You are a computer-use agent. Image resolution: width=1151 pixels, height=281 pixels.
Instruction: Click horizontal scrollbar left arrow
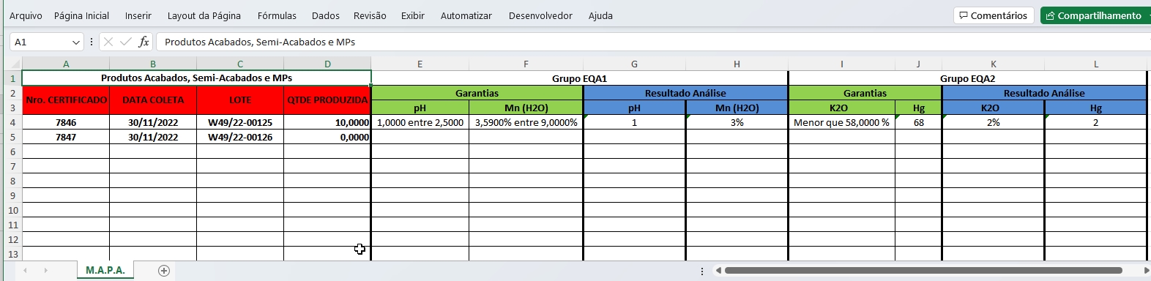(718, 271)
